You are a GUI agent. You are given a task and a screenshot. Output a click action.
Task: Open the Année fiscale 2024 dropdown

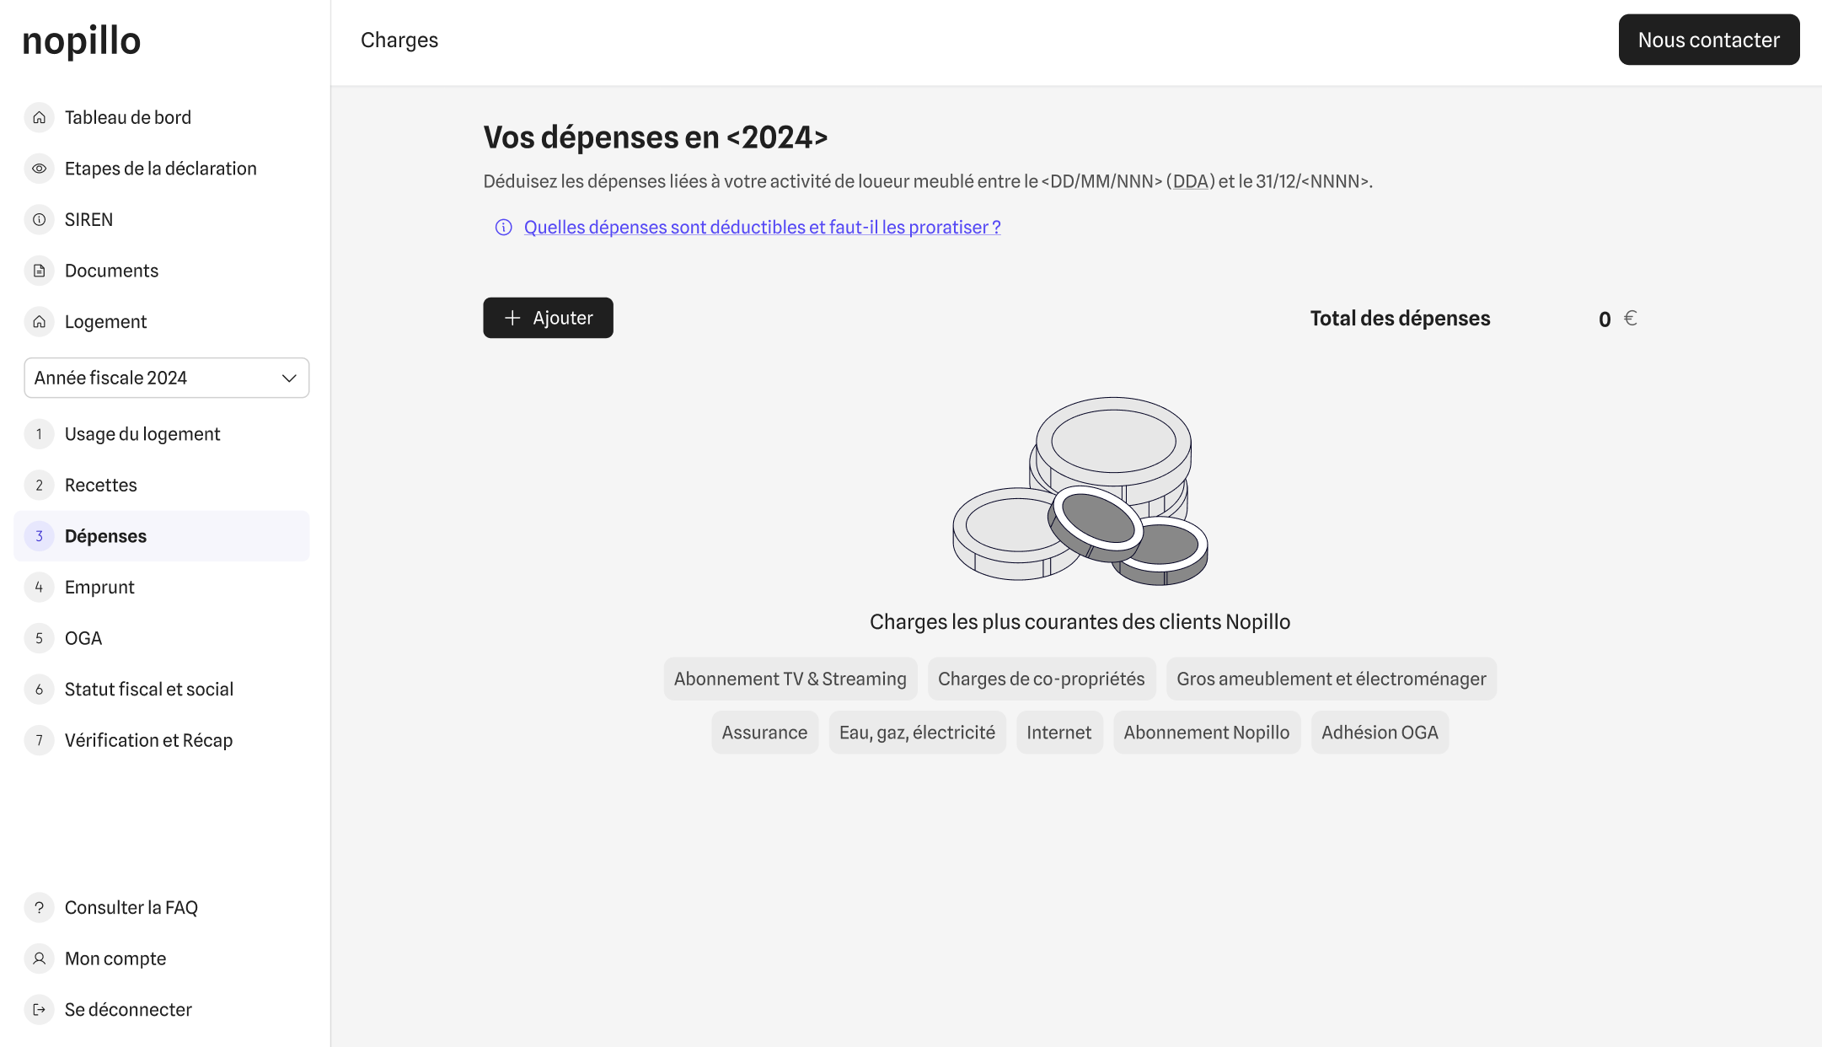tap(152, 378)
